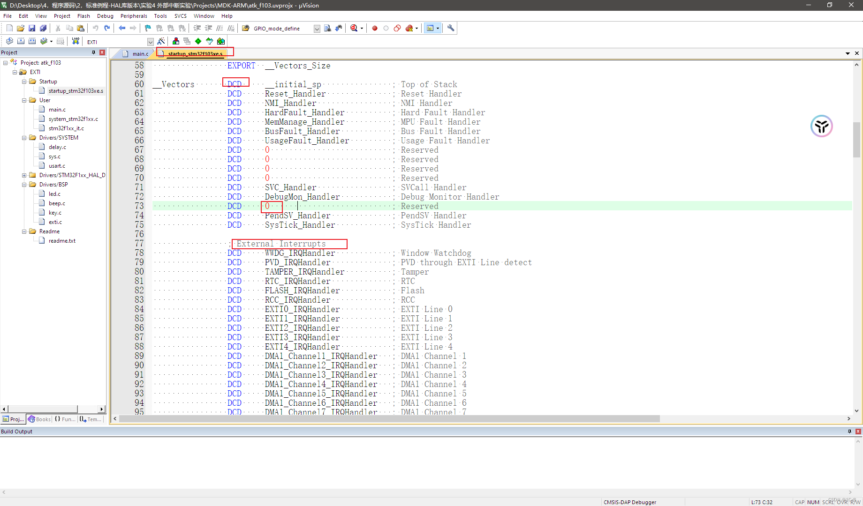Collapse the Startup folder

(x=24, y=82)
